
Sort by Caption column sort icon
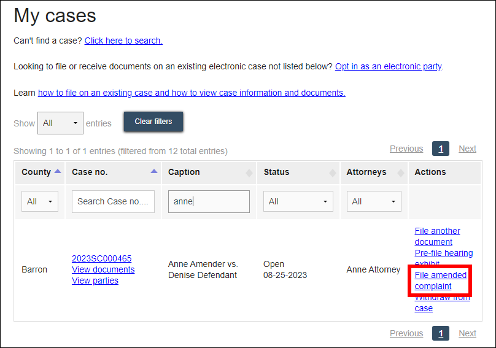tap(249, 172)
